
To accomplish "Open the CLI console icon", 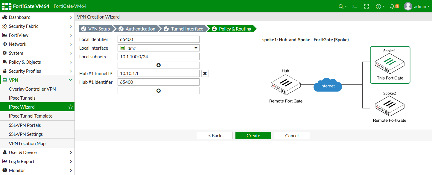I will [x=355, y=6].
